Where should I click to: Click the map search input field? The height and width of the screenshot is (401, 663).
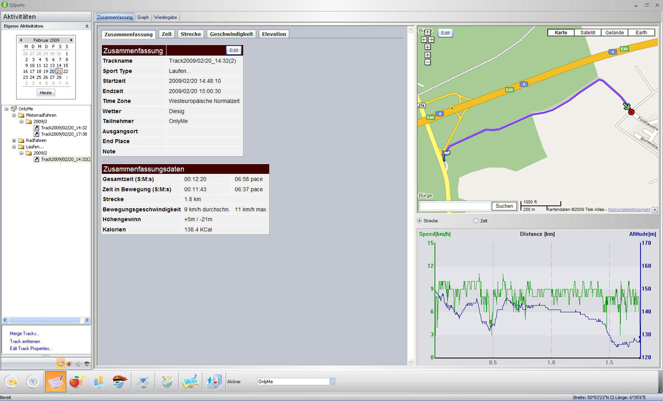[455, 206]
